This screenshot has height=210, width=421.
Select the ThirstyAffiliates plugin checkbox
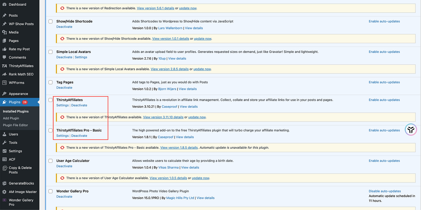pyautogui.click(x=51, y=100)
